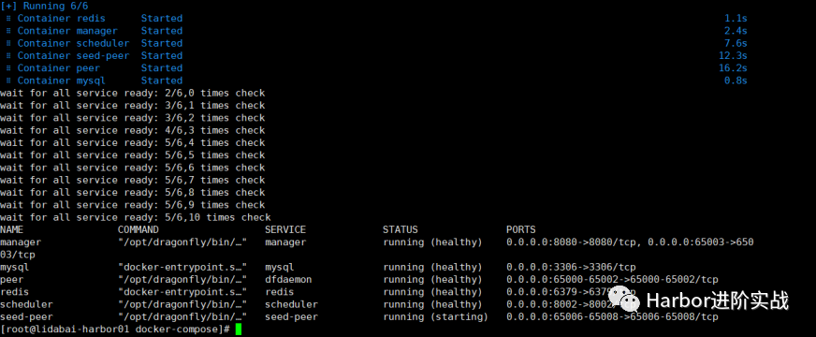
Task: Select "Container peer" started line
Action: click(x=95, y=68)
